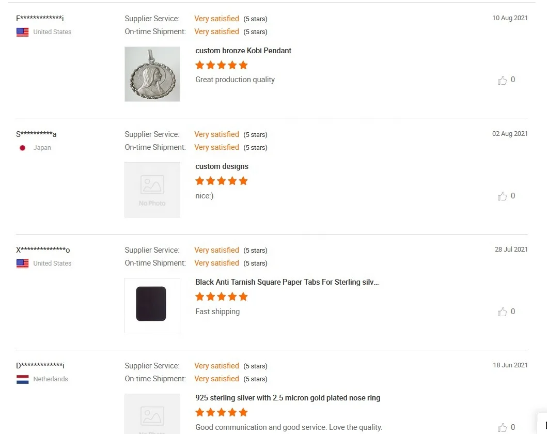The image size is (547, 434).
Task: Click the United States flag beside X***o
Action: click(23, 263)
